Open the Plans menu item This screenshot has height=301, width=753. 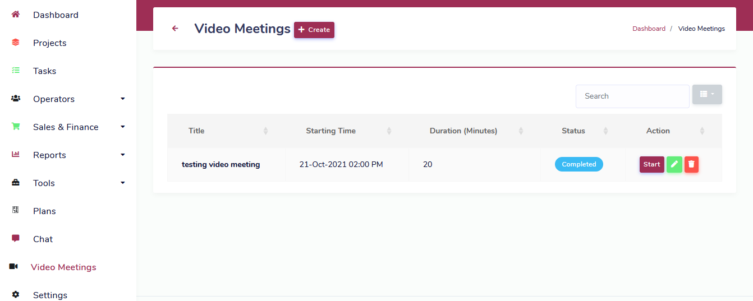[44, 211]
